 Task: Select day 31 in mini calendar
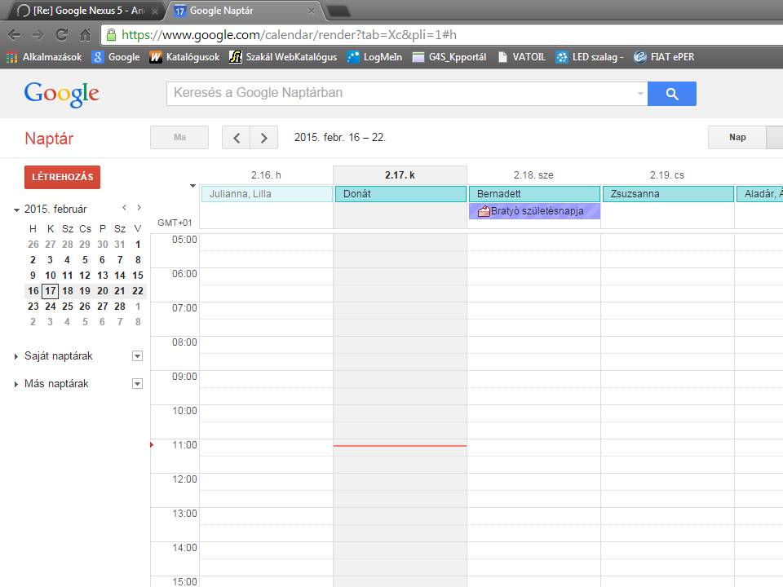[x=120, y=245]
